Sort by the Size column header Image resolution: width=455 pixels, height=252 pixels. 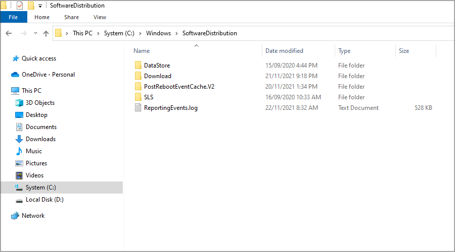pyautogui.click(x=403, y=51)
